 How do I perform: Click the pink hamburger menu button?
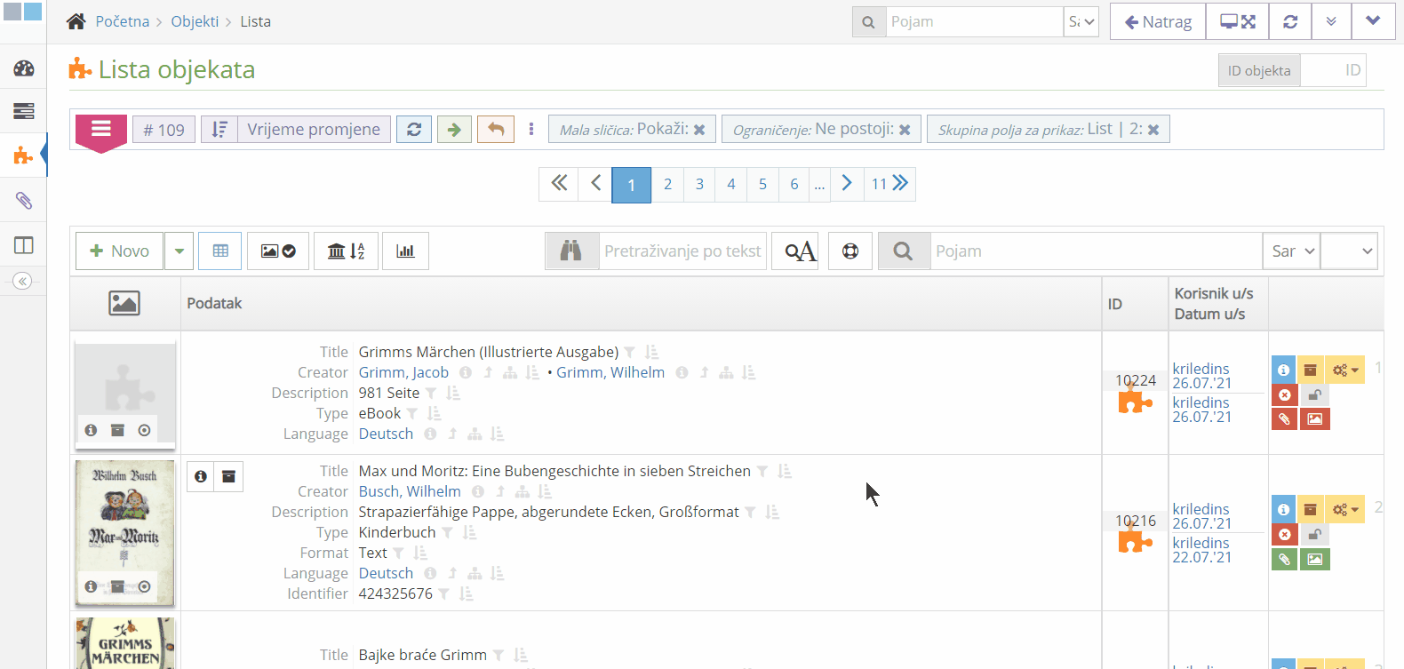click(101, 130)
